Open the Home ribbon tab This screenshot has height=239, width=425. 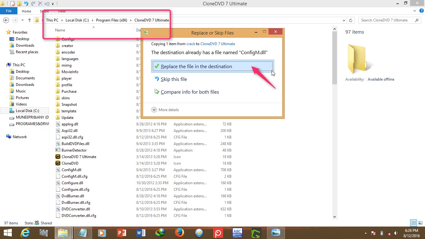tap(26, 11)
